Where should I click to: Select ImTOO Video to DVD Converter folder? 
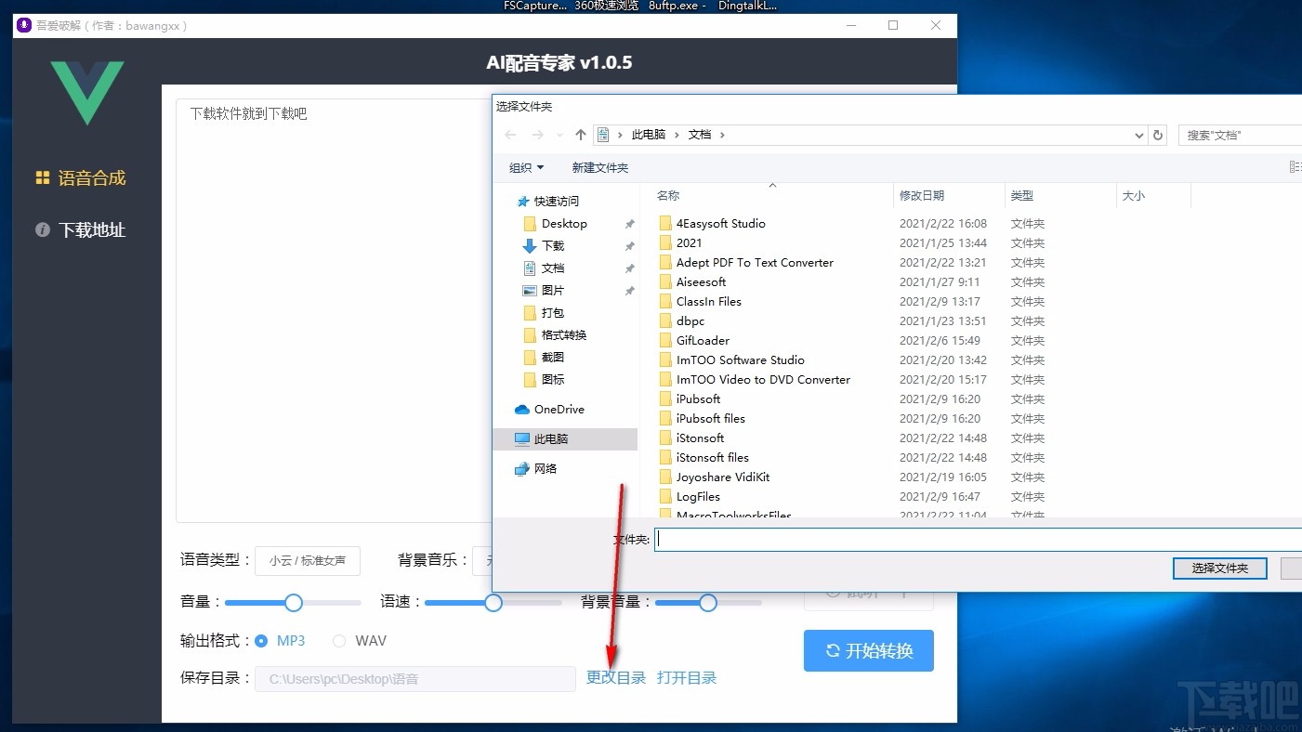[x=763, y=379]
